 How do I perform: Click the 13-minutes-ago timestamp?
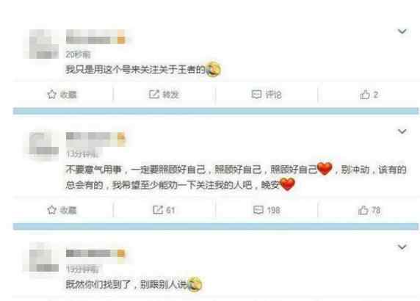point(82,154)
